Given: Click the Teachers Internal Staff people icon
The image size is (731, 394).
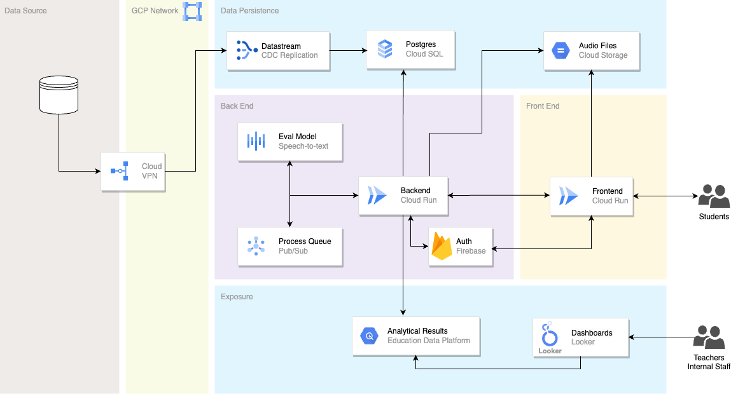Looking at the screenshot, I should pos(709,337).
